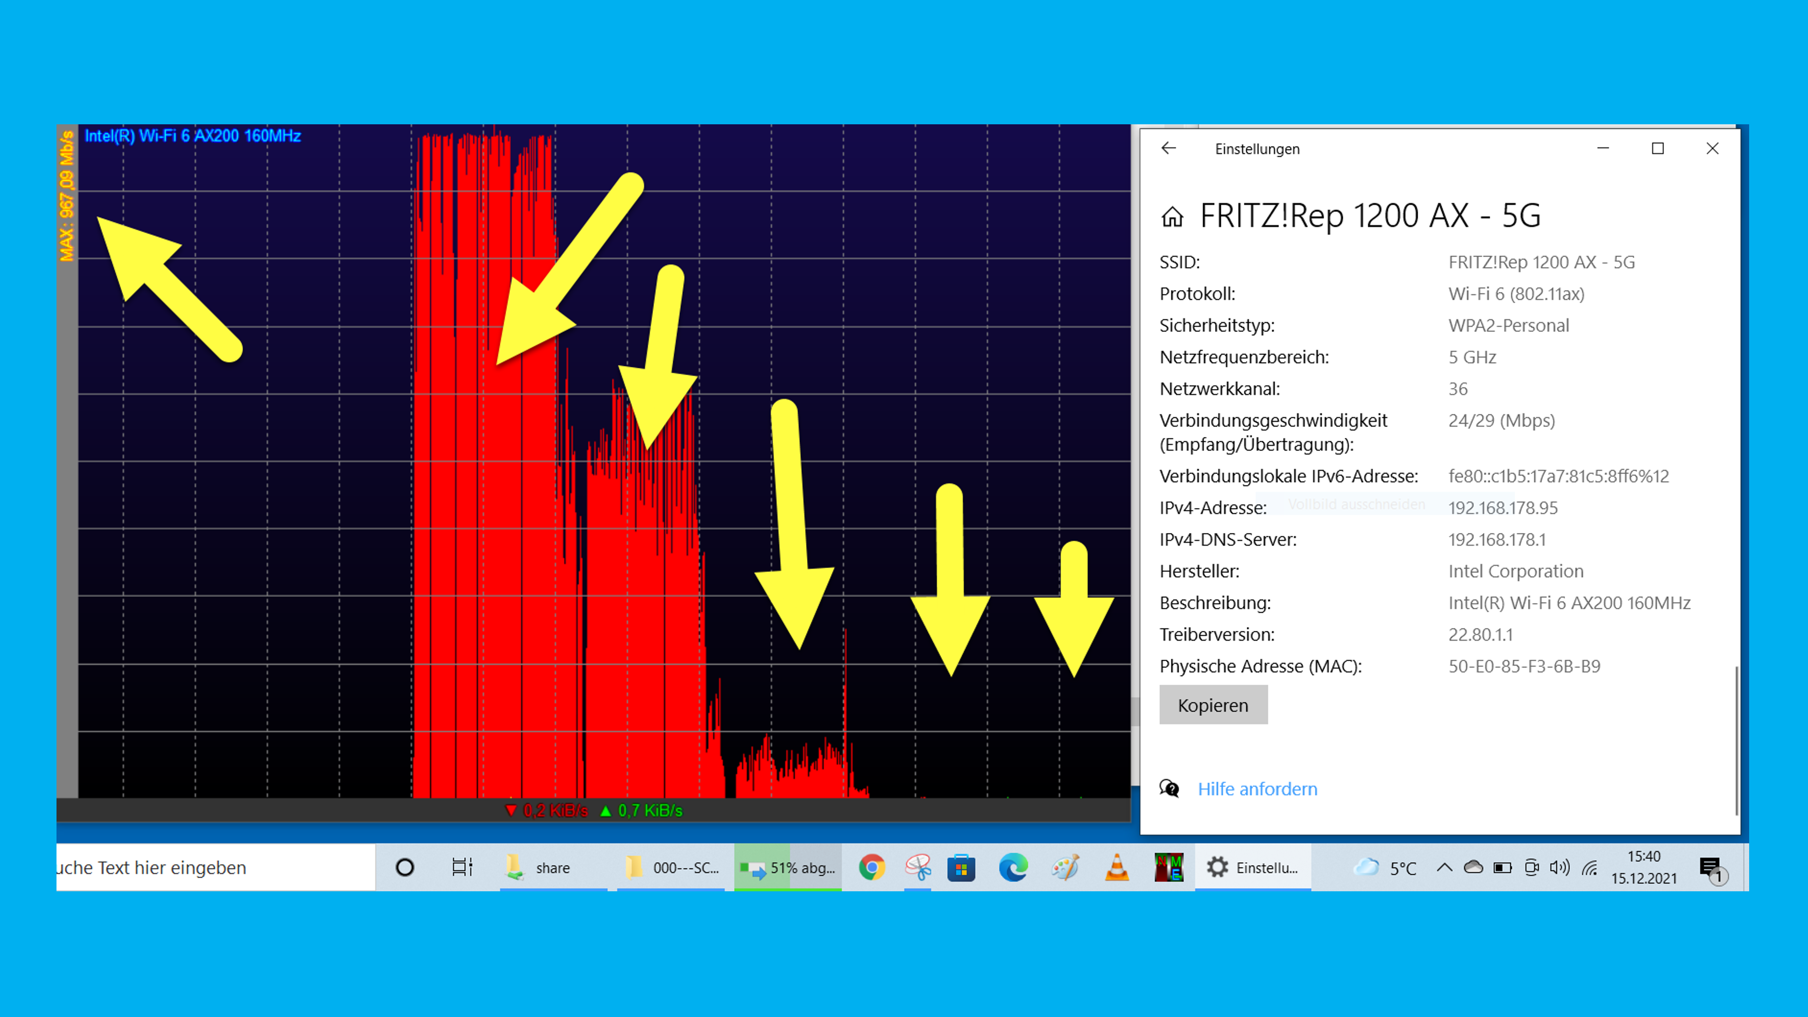The height and width of the screenshot is (1017, 1808).
Task: Open Google Chrome from the taskbar
Action: pos(872,867)
